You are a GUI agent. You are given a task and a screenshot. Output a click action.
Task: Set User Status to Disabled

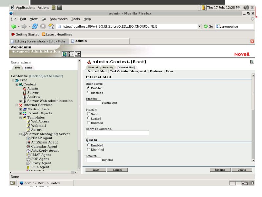[x=88, y=92]
